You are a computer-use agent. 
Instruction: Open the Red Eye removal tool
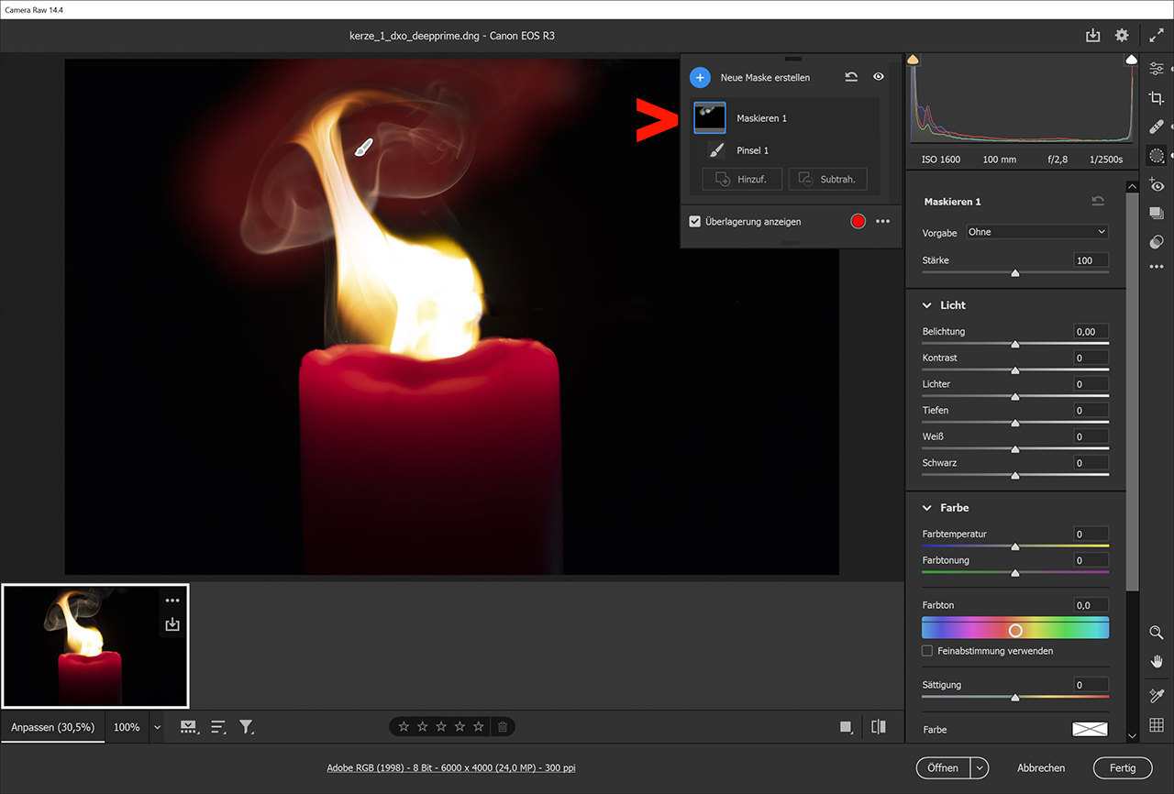pos(1157,184)
